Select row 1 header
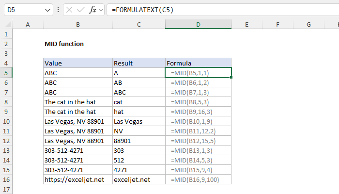 (x=6, y=34)
